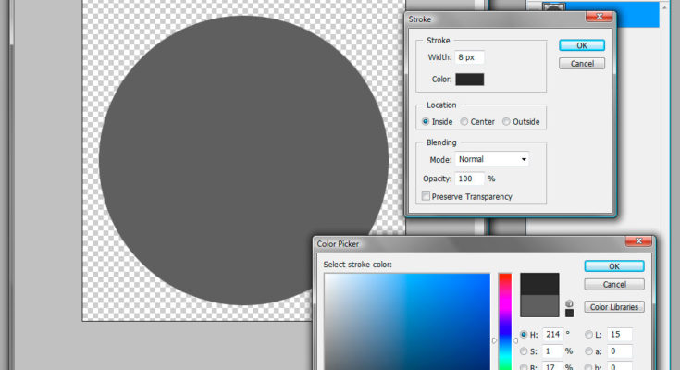Viewport: 680px width, 370px height.
Task: Click the current color preview swatch
Action: (x=539, y=306)
